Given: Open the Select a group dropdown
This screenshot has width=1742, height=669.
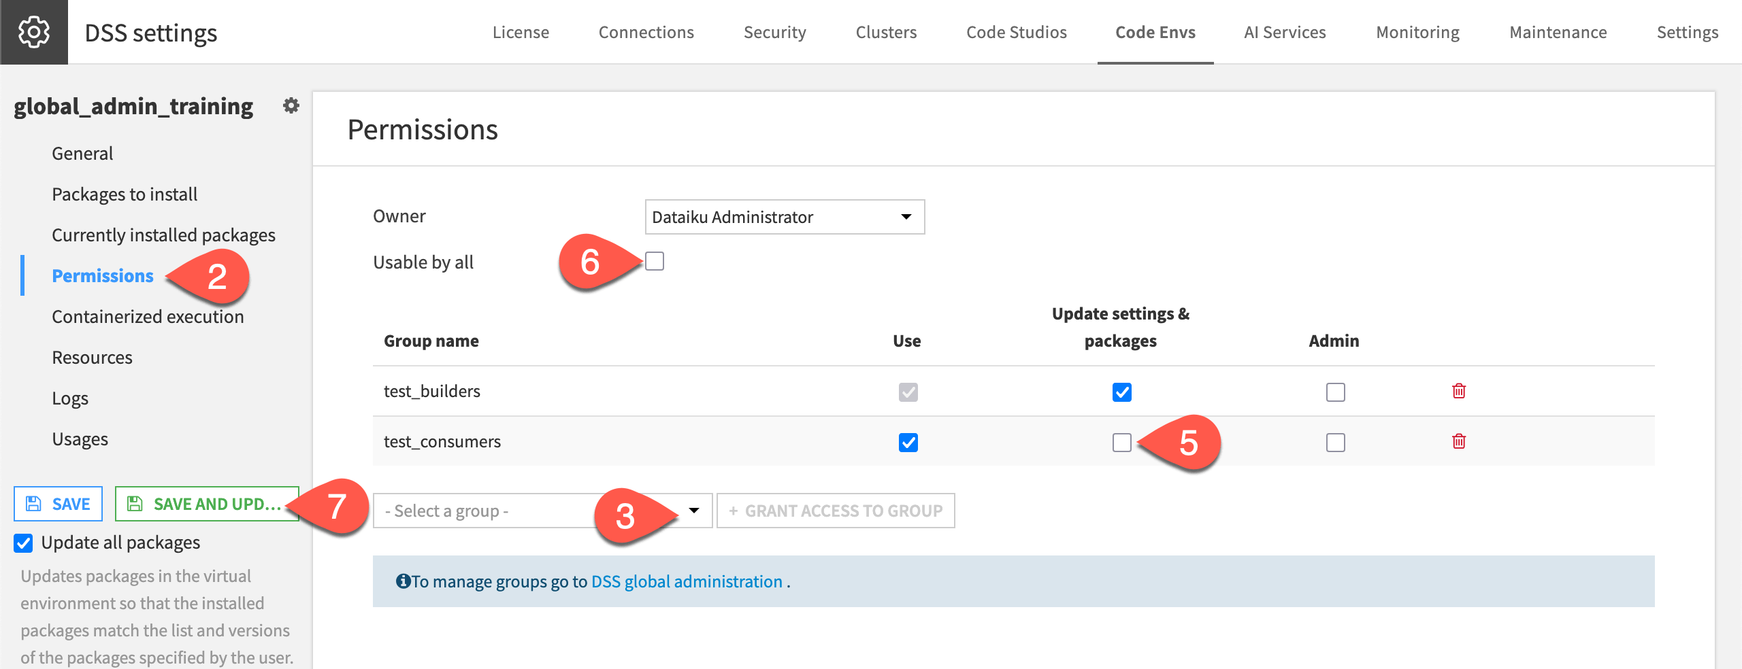Looking at the screenshot, I should (542, 511).
